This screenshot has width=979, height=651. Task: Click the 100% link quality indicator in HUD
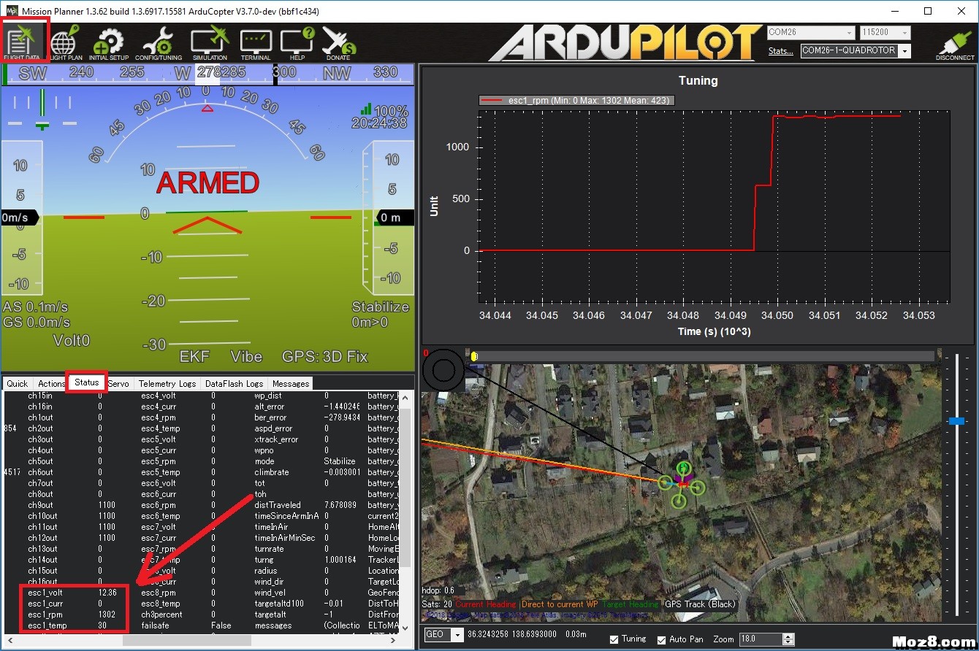point(384,111)
